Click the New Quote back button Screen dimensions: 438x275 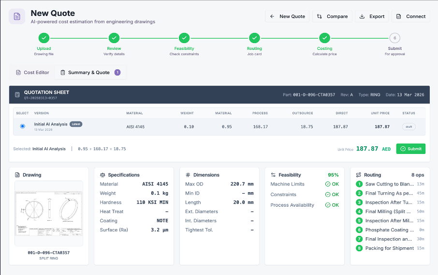287,16
